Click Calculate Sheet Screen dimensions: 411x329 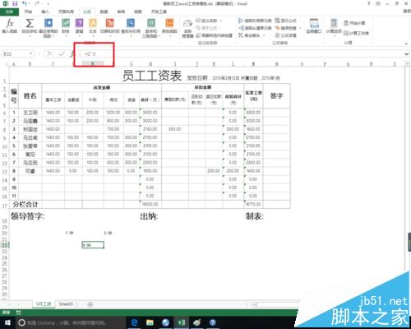356,33
